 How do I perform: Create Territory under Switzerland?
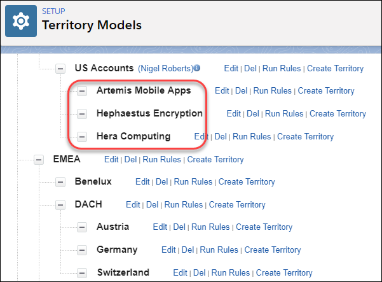tap(284, 272)
